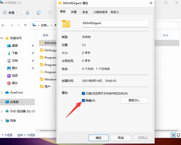Click the Cut scissors icon in toolbar

click(x=28, y=13)
